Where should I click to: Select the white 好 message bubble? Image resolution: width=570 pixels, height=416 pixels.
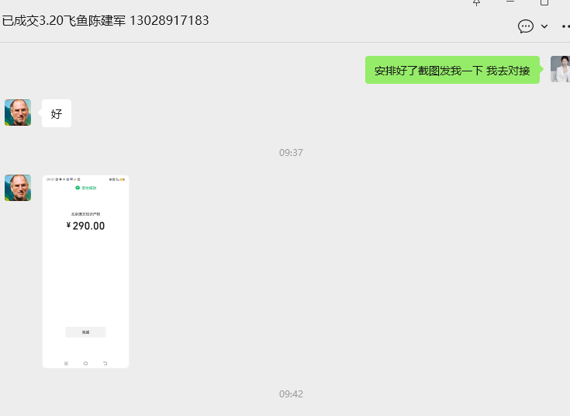tap(57, 113)
